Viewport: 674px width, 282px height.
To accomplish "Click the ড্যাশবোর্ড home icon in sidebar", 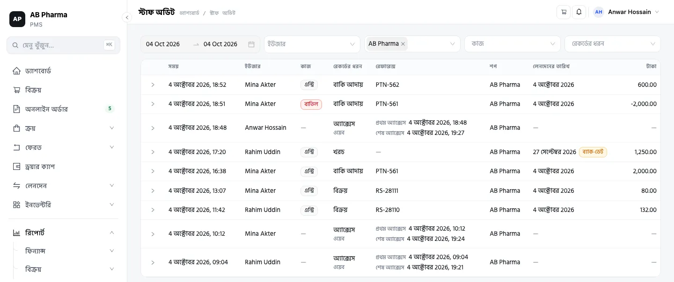I will point(17,71).
